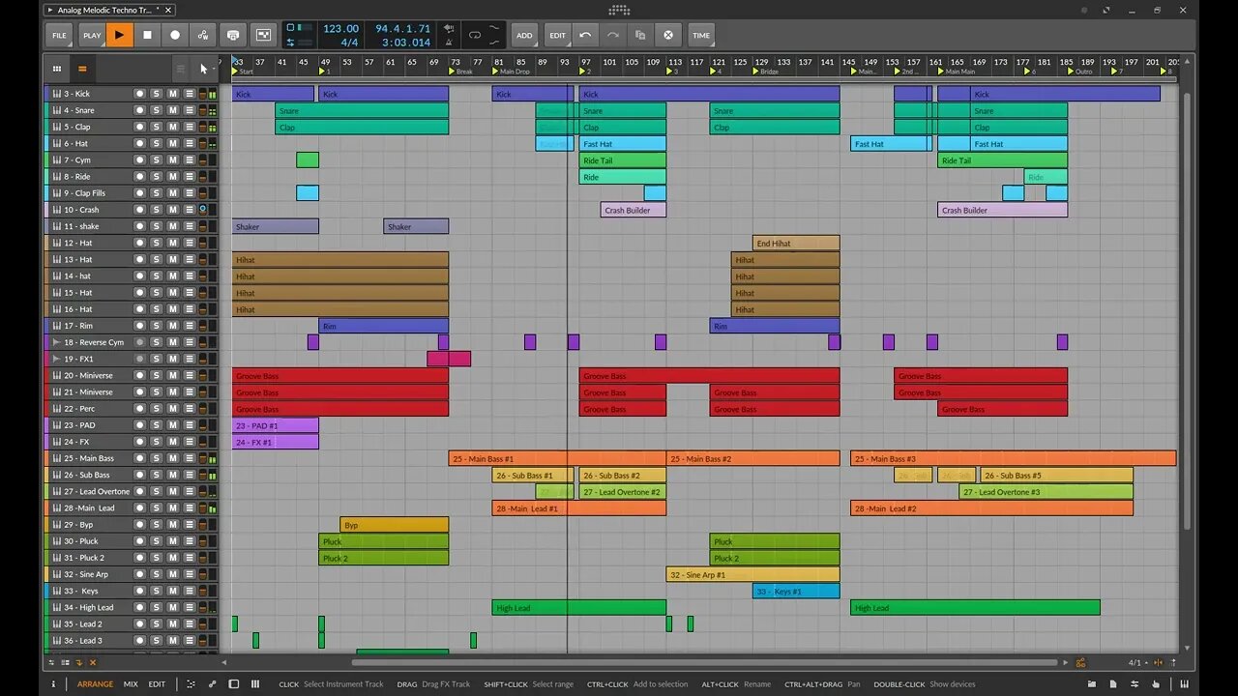The height and width of the screenshot is (696, 1238).
Task: Switch to the EDIT view in the bottom bar
Action: [x=157, y=684]
